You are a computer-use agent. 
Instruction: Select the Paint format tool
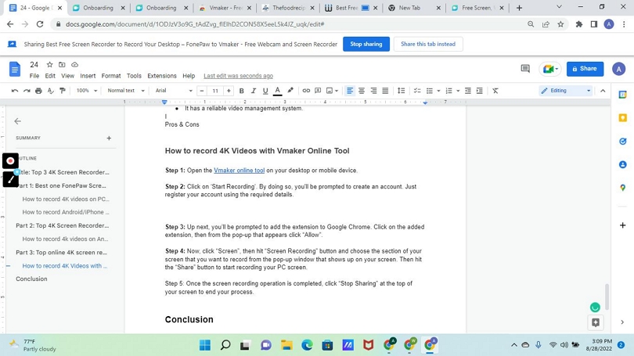coord(63,91)
